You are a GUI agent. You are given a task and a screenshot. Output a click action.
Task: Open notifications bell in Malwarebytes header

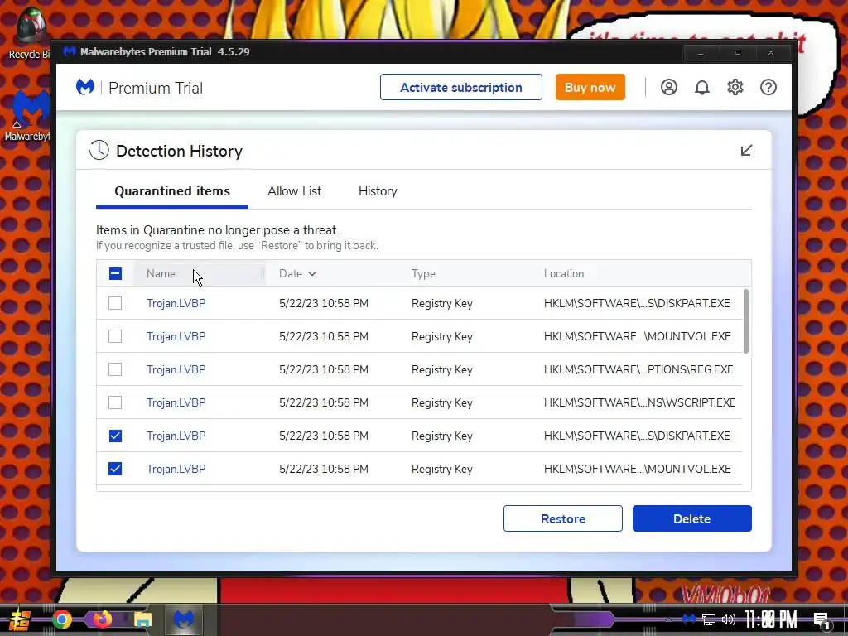702,87
